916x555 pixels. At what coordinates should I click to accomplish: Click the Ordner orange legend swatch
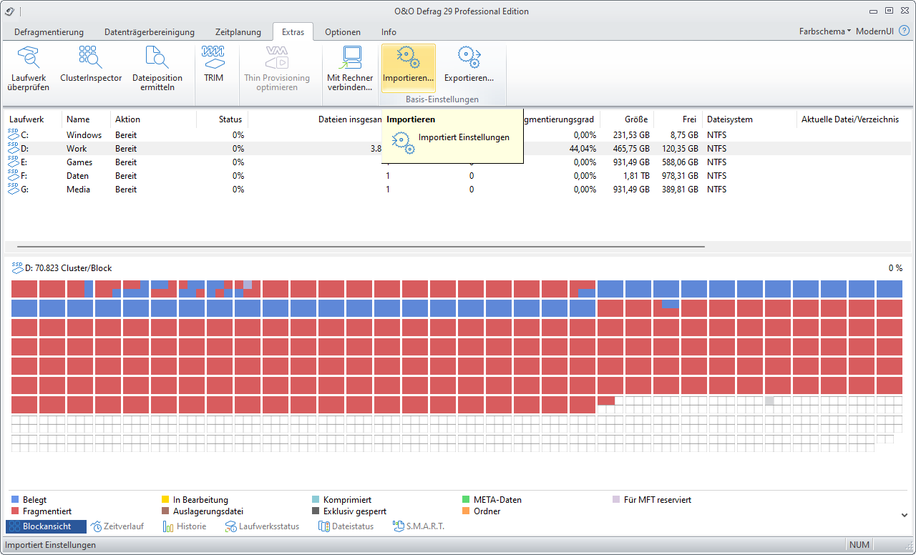pyautogui.click(x=467, y=511)
